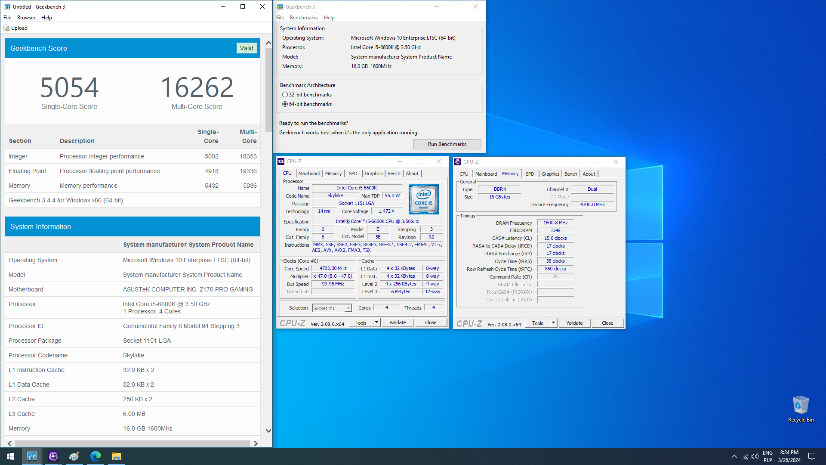
Task: Click the Upload icon in Geekbench results toolbar
Action: coord(6,28)
